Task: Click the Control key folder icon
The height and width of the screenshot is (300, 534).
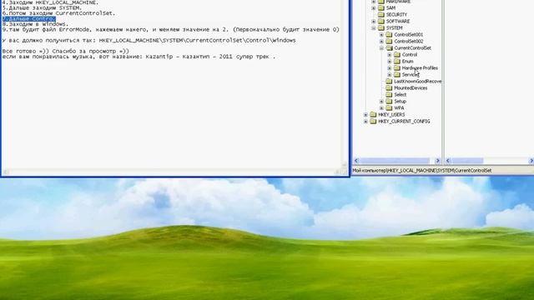Action: point(397,54)
